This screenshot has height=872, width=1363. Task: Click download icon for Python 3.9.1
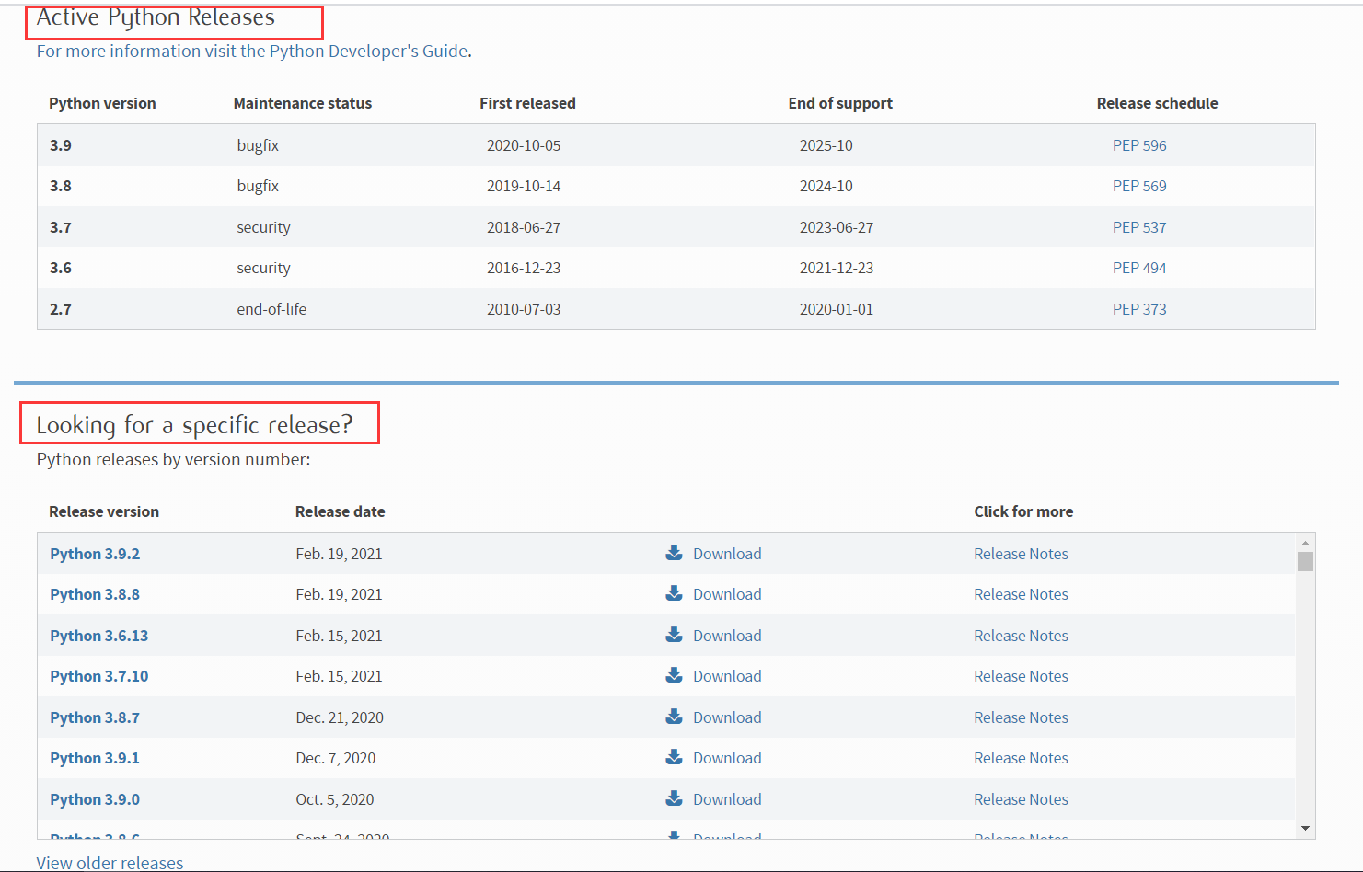(675, 757)
